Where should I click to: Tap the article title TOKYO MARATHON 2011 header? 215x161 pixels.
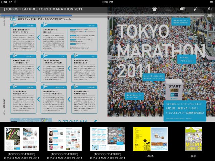pos(43,9)
